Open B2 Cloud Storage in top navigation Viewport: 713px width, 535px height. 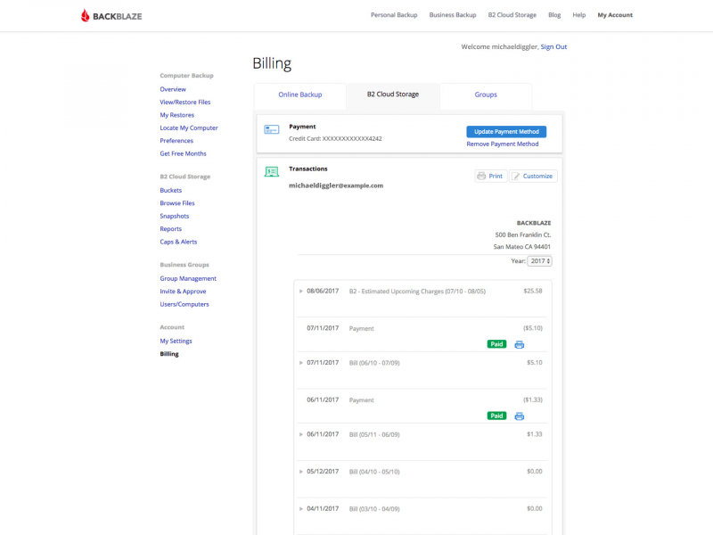pos(512,15)
